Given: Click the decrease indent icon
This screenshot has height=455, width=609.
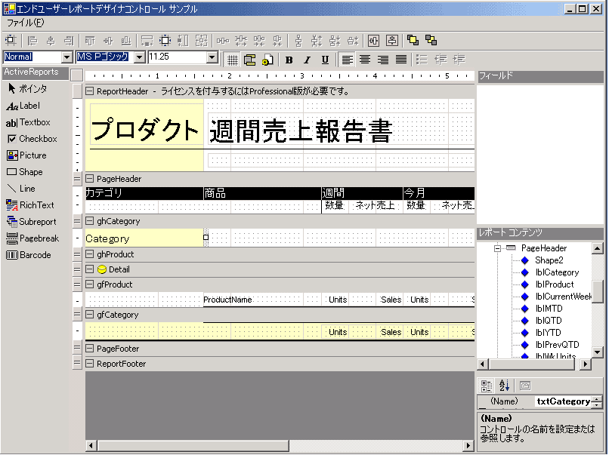Looking at the screenshot, I should pyautogui.click(x=441, y=60).
